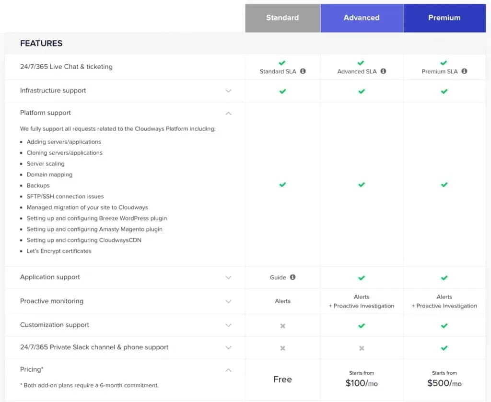This screenshot has height=402, width=491.
Task: Select the Advanced plan column header
Action: (x=362, y=18)
